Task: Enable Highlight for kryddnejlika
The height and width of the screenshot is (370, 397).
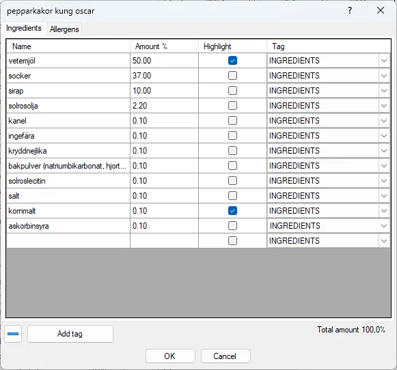Action: point(232,150)
